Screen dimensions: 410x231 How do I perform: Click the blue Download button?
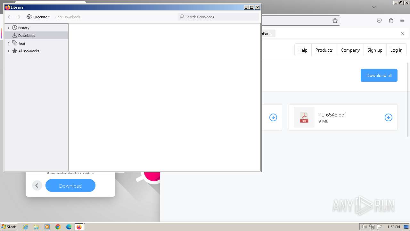click(70, 186)
